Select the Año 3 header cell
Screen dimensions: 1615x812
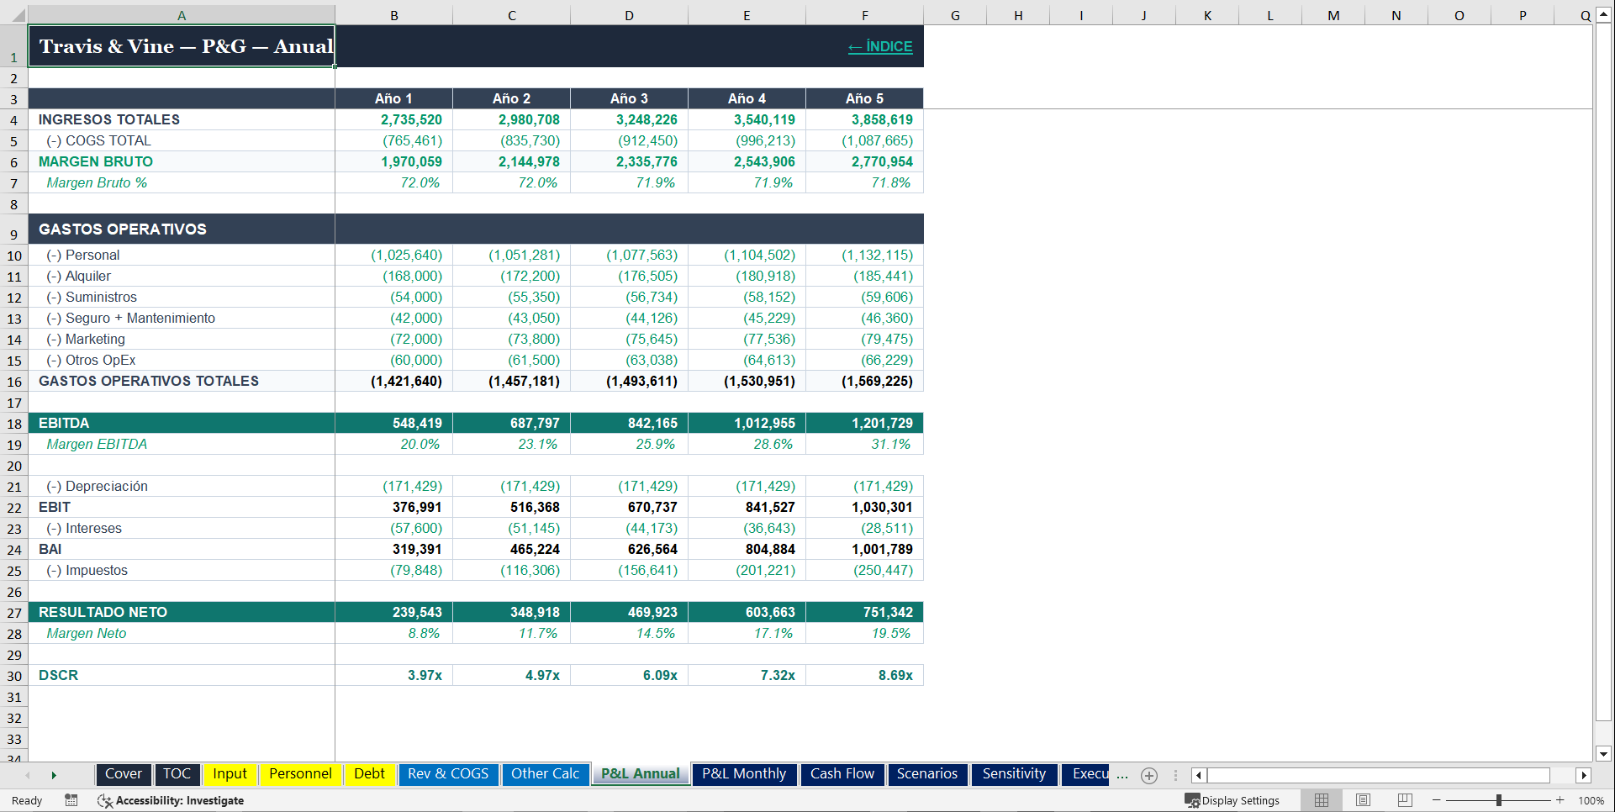630,98
